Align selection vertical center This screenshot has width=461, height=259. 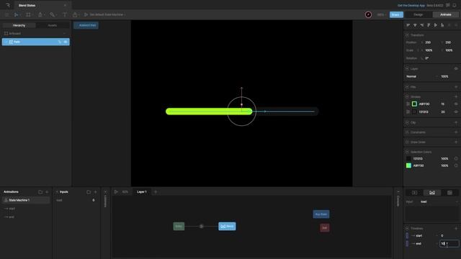[x=435, y=25]
